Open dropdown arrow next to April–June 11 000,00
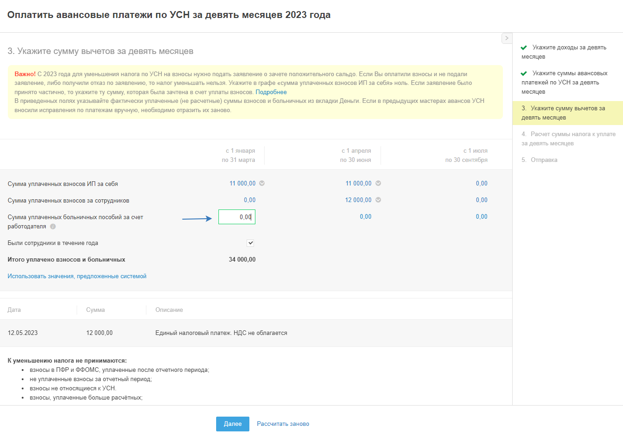Image resolution: width=623 pixels, height=436 pixels. [378, 183]
